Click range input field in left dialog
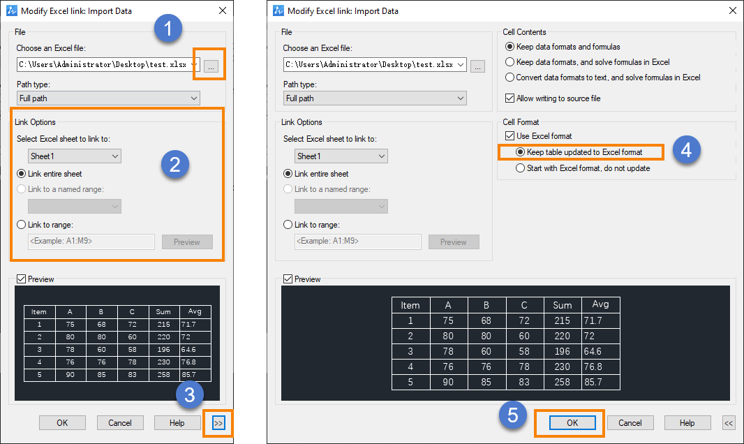The height and width of the screenshot is (444, 744). click(91, 242)
